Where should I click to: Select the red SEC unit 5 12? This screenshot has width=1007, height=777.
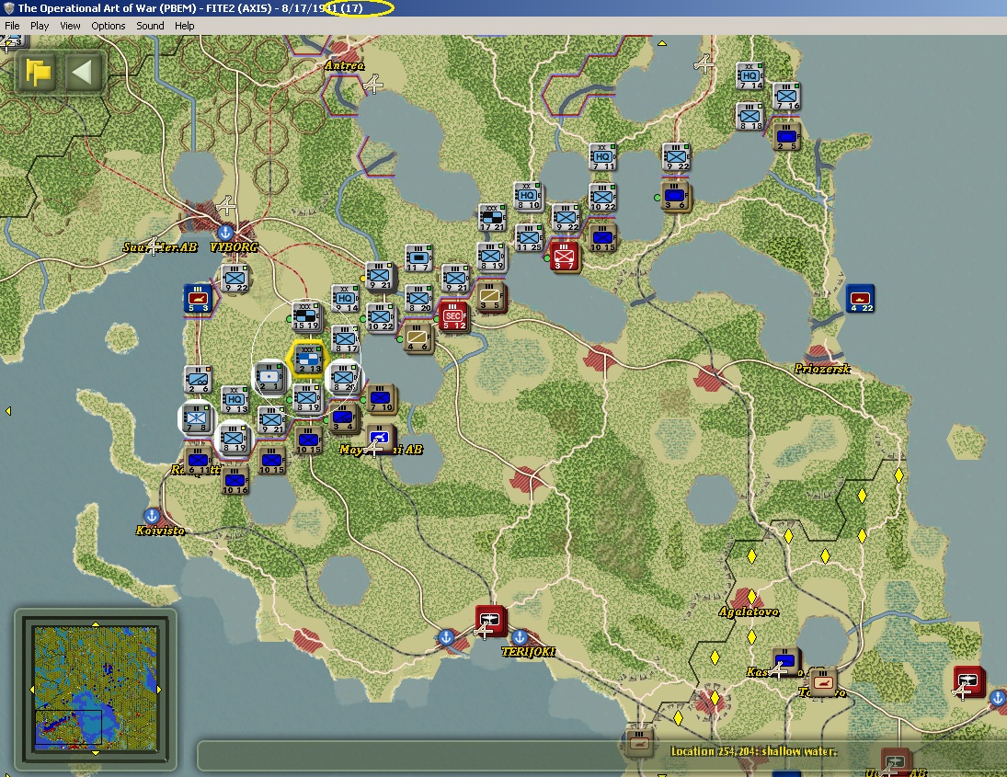[454, 316]
